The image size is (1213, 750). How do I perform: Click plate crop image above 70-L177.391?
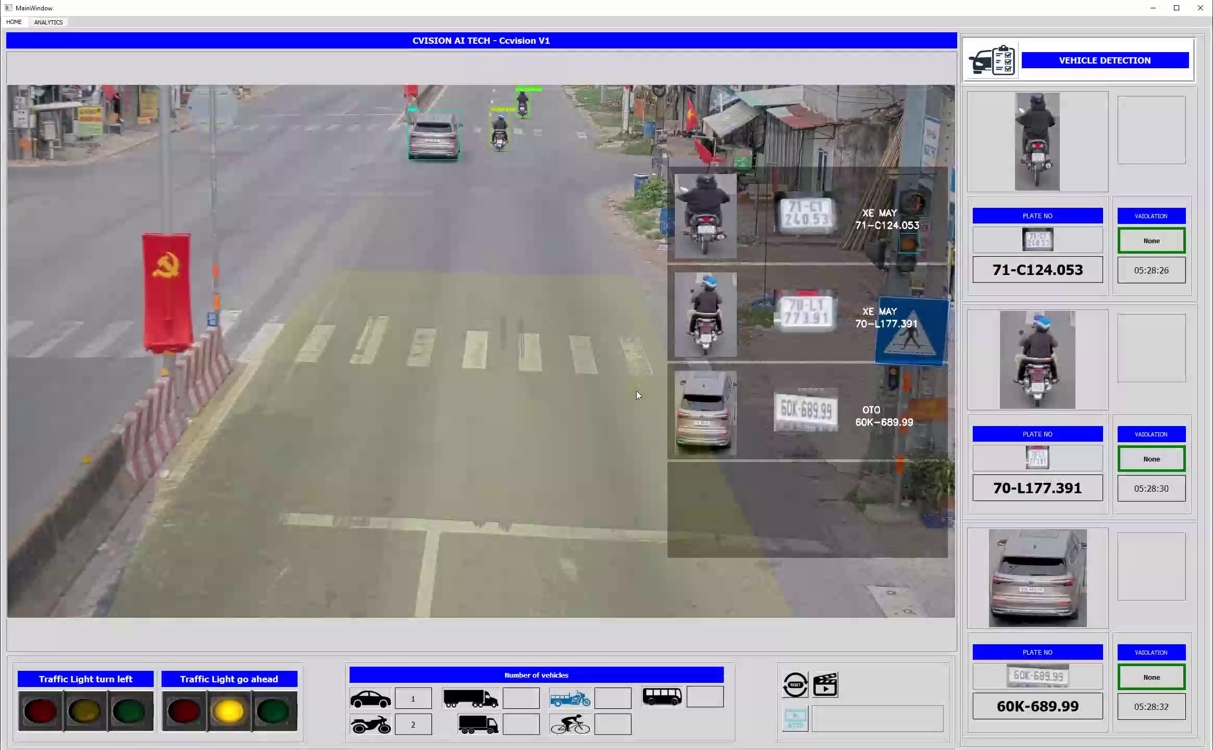click(1037, 458)
